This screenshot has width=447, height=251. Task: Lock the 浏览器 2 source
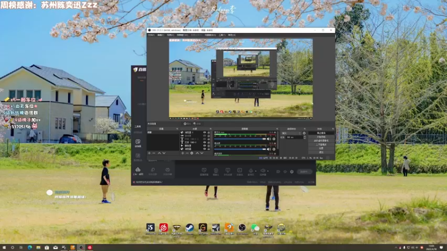pyautogui.click(x=208, y=132)
